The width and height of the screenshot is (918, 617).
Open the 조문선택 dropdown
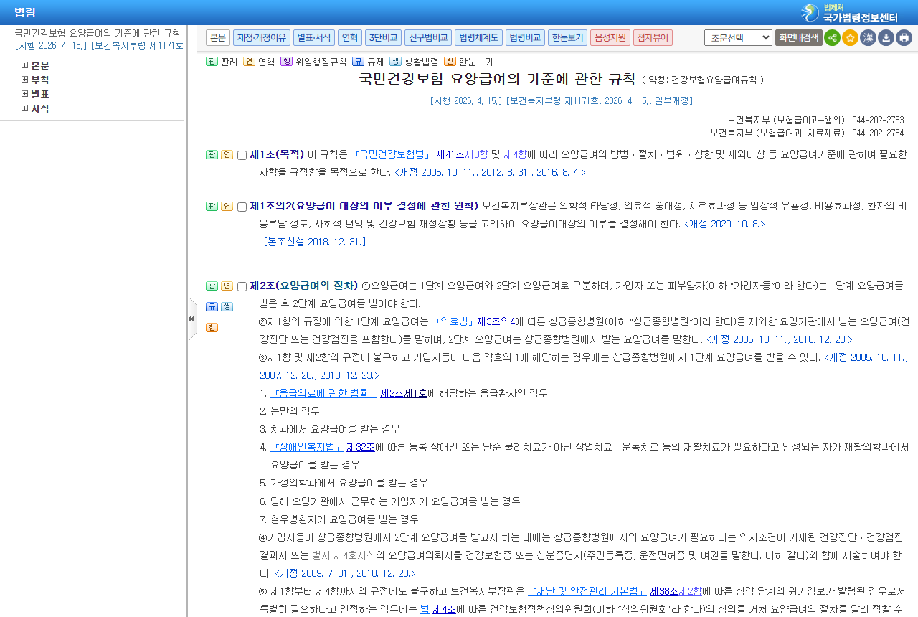738,37
